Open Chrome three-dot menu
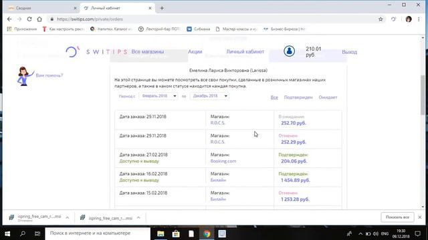Screen dimensions: 428x240 pos(419,19)
